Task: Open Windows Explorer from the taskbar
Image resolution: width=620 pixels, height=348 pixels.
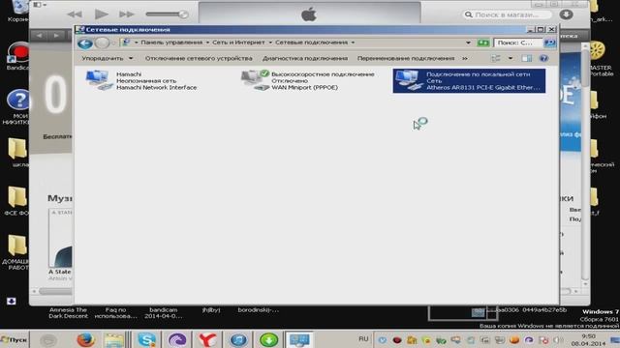Action: (114, 339)
